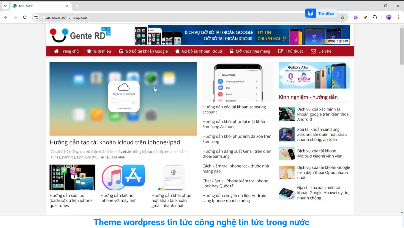Viewport: 404px width, 228px height.
Task: Click the Apple icon in the menu
Action: click(177, 51)
